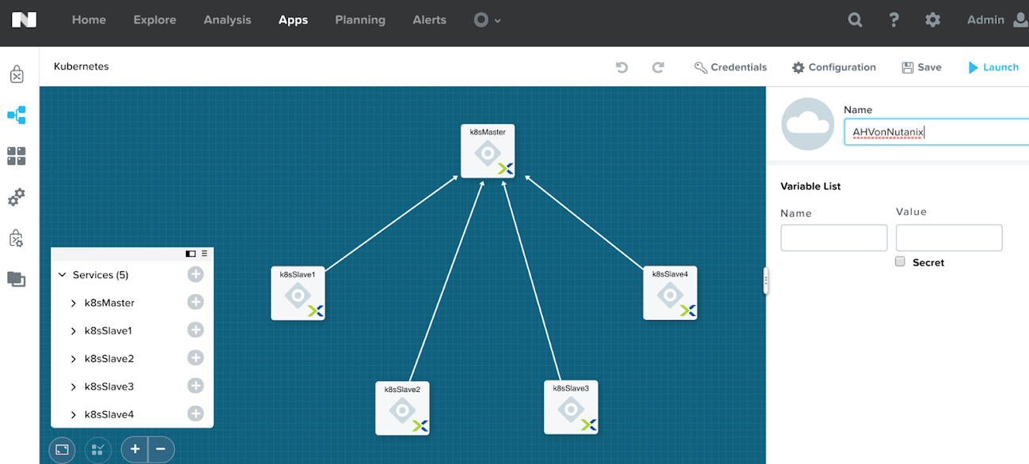Click the Admin user profile icon
This screenshot has height=464, width=1029.
coord(1021,20)
